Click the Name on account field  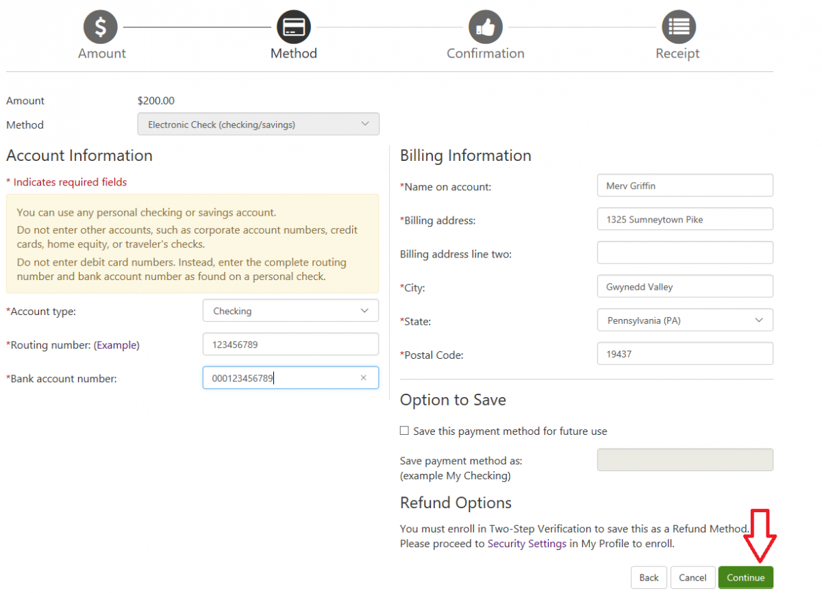point(685,185)
